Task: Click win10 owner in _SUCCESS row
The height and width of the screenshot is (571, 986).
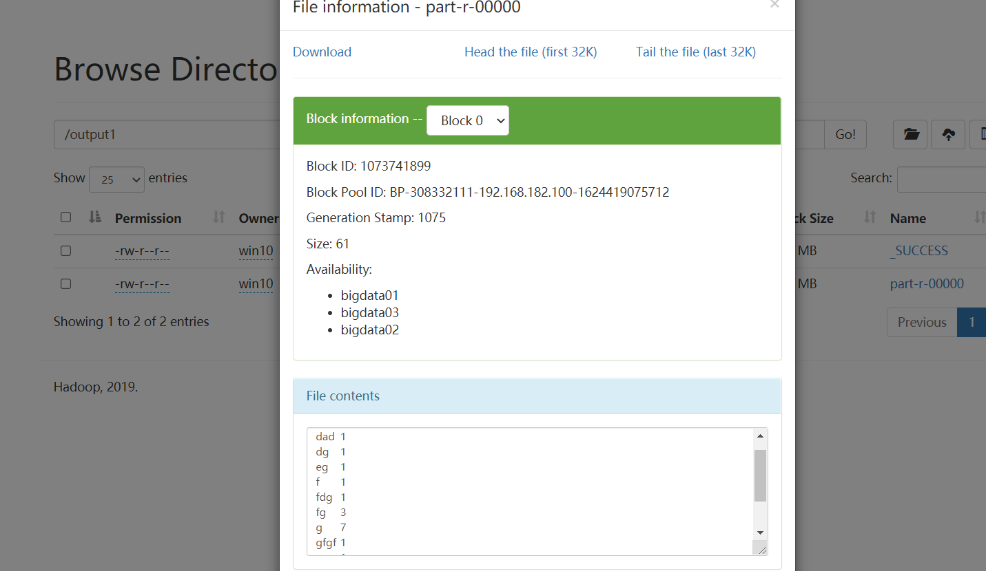Action: click(256, 251)
